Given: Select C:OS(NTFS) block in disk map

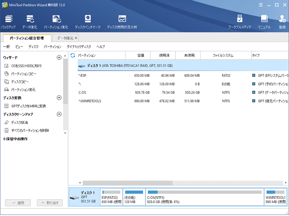Looking at the screenshot, I should (204, 197).
